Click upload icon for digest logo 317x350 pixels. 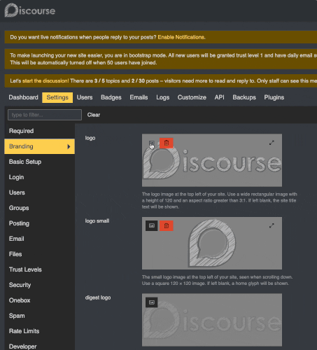152,302
